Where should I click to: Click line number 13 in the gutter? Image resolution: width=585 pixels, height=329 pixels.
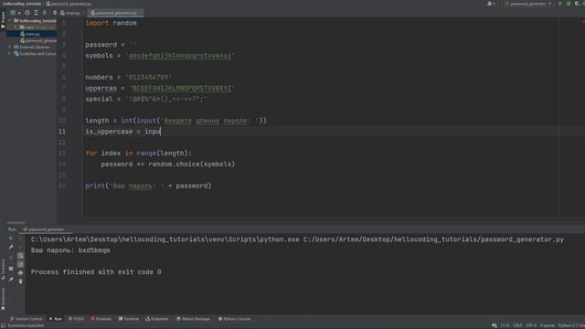pyautogui.click(x=62, y=154)
